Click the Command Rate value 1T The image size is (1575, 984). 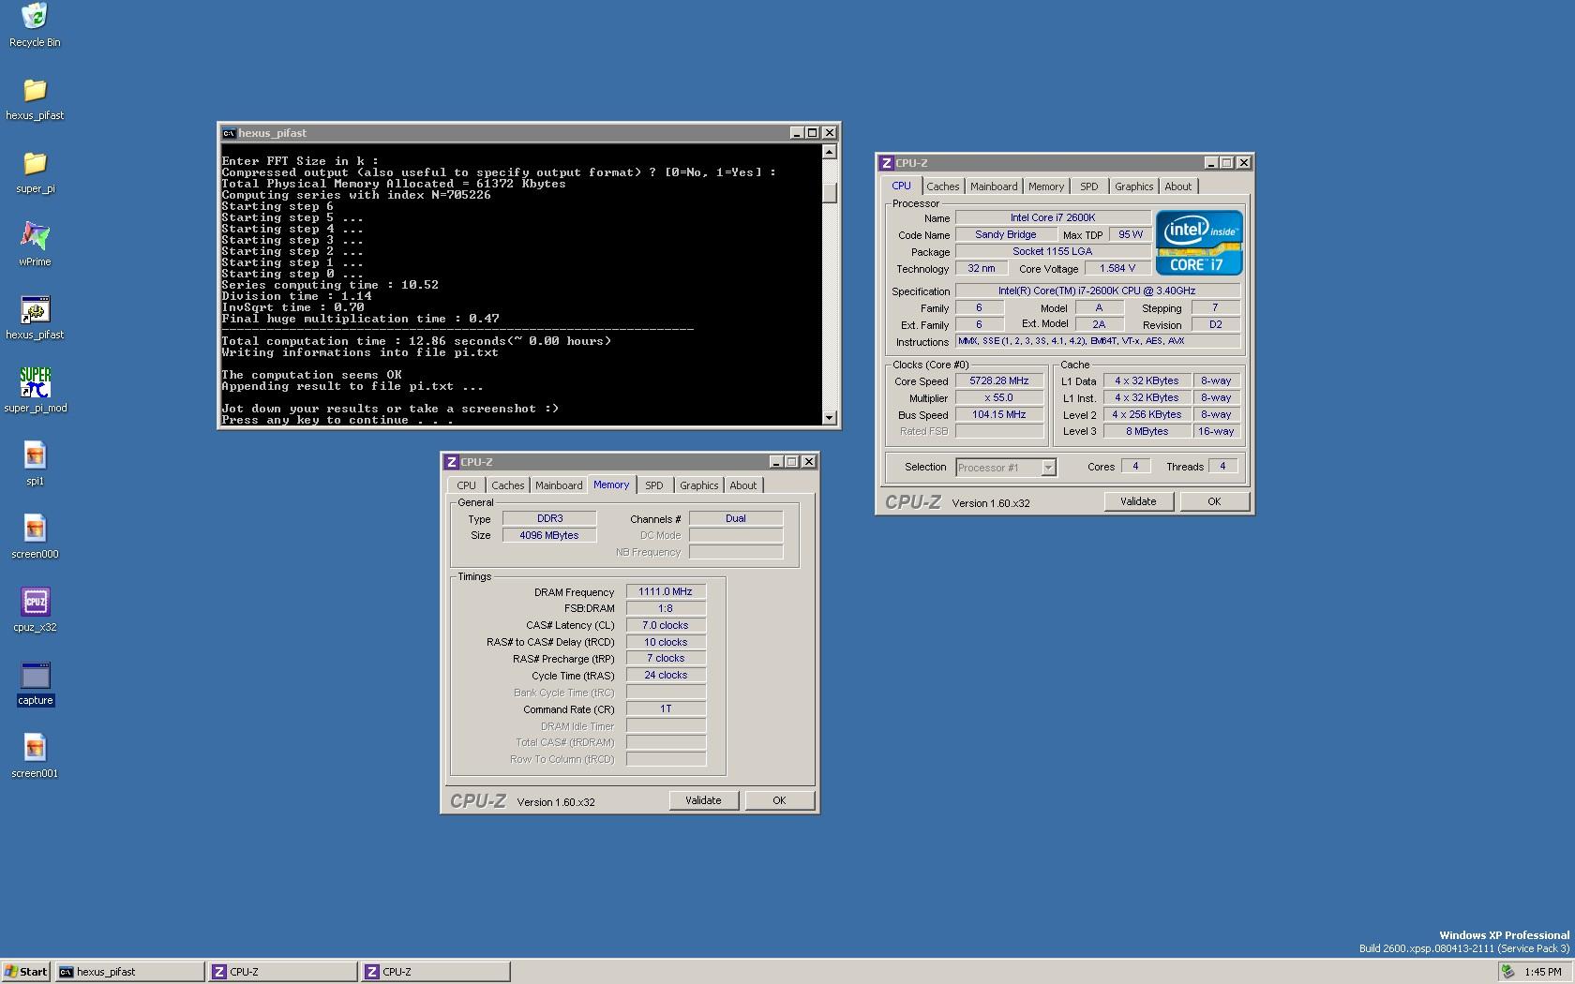point(666,709)
